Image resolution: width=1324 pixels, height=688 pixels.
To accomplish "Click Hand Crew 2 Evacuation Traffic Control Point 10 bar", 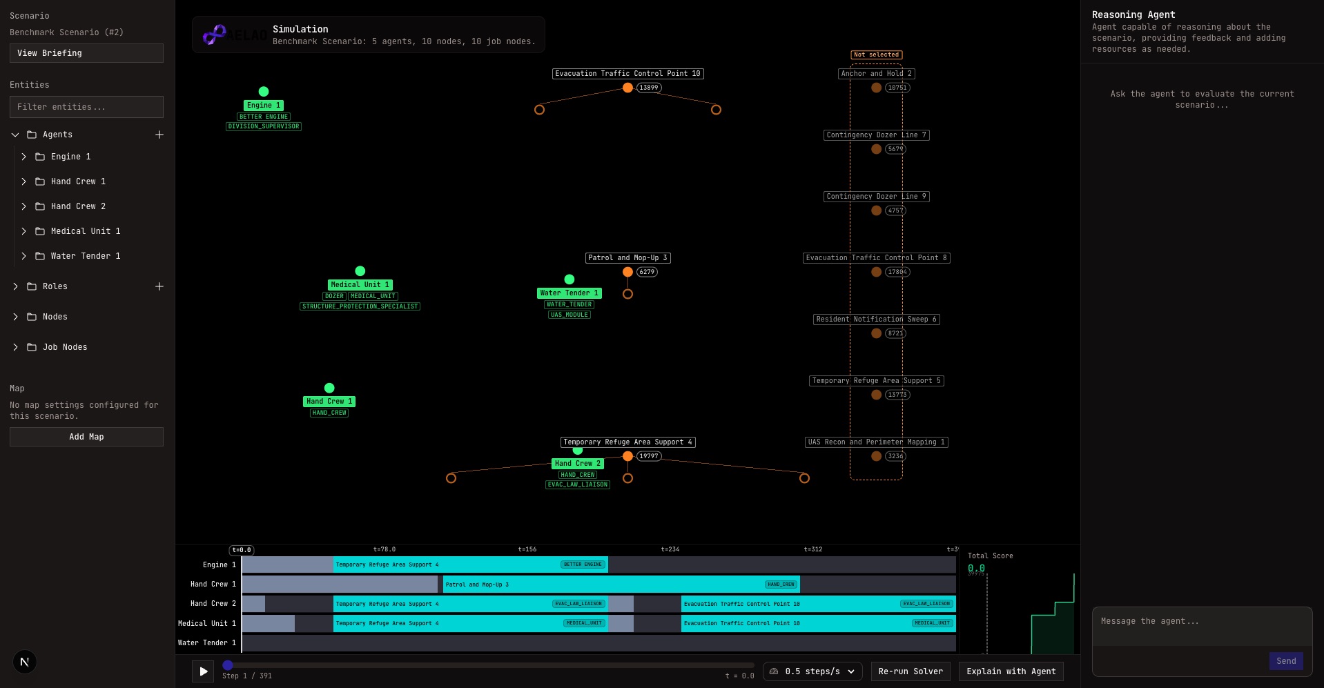I will [819, 604].
